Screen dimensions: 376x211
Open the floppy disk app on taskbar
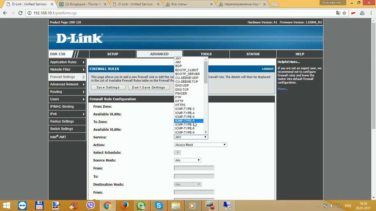coord(39,205)
